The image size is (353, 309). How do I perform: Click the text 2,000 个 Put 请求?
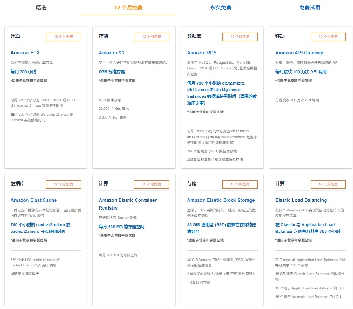coord(112,117)
